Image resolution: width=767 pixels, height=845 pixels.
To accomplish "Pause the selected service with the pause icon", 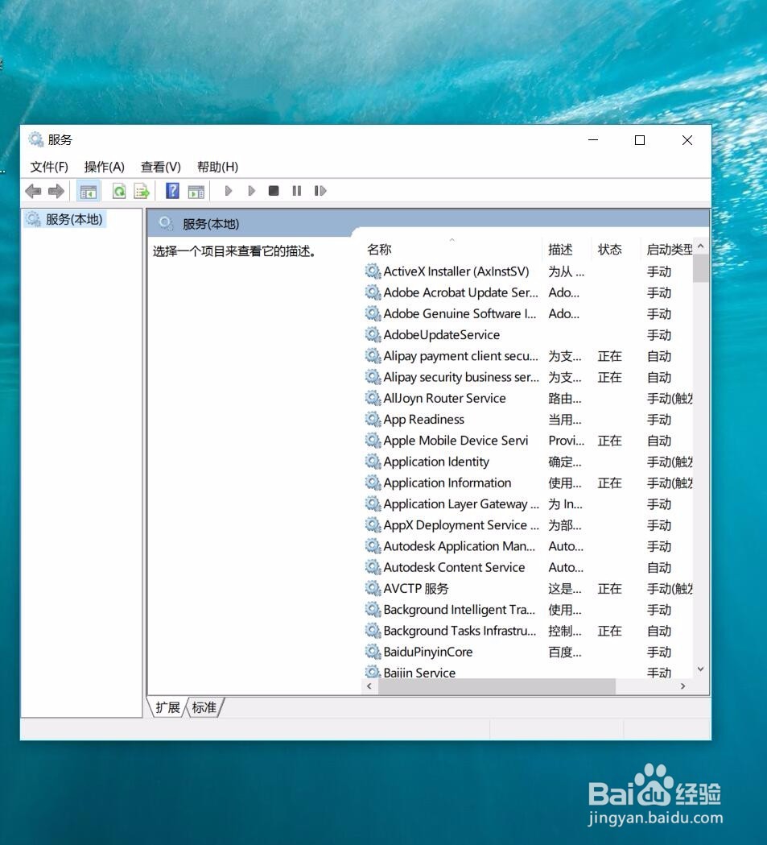I will [296, 190].
